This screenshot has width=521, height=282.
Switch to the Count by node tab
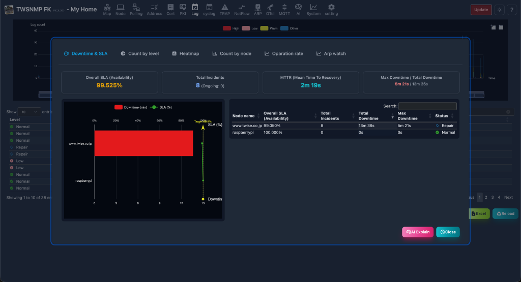click(x=231, y=53)
